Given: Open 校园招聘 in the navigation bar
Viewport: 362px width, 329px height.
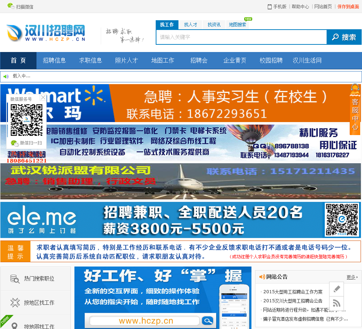Looking at the screenshot, I should tap(271, 60).
